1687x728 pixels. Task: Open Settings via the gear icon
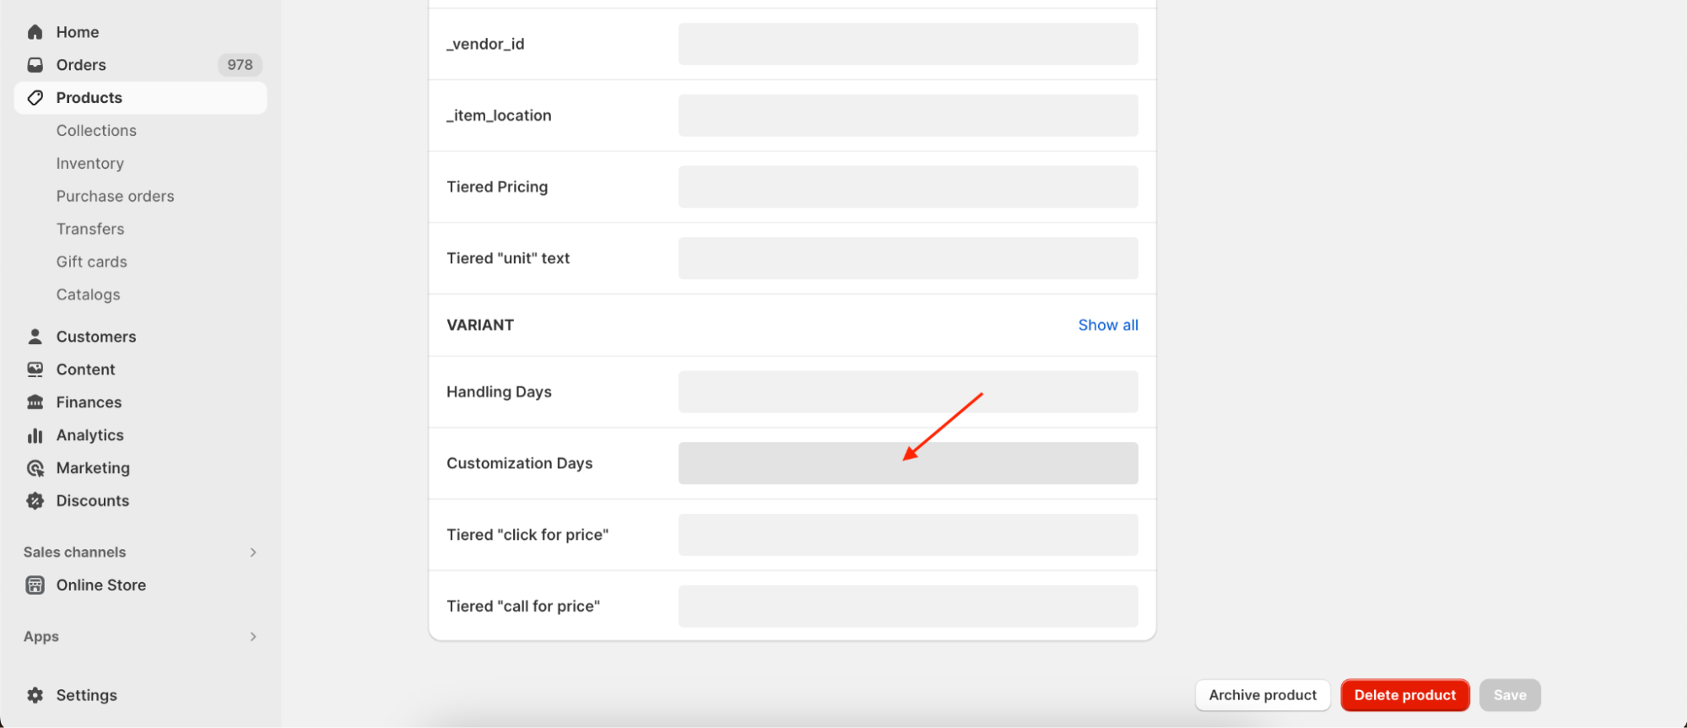pos(35,695)
